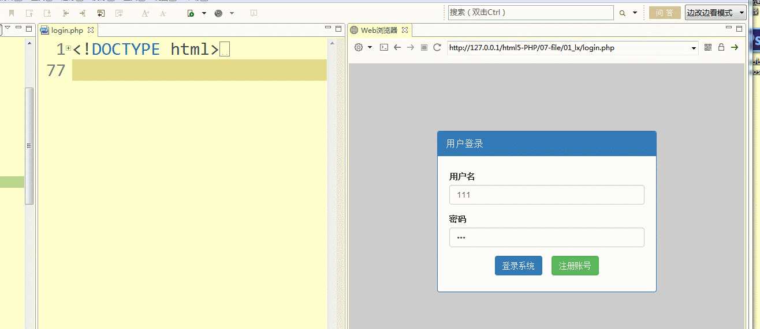Open left panel view menu triangle
This screenshot has height=329, width=760.
click(8, 28)
